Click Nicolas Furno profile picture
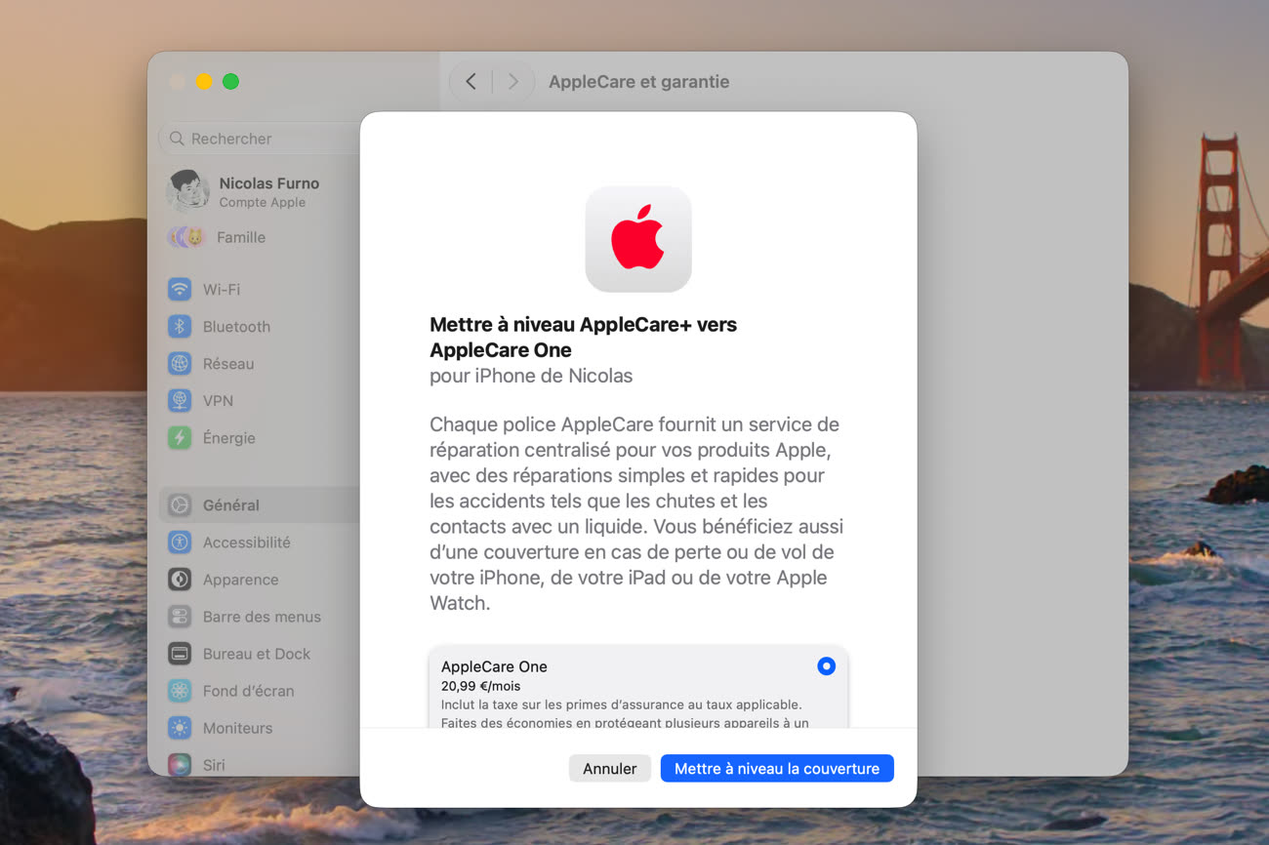This screenshot has height=845, width=1269. (x=188, y=191)
